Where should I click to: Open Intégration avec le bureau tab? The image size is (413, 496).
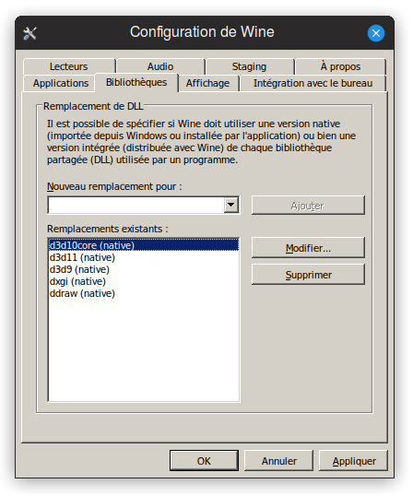click(313, 83)
